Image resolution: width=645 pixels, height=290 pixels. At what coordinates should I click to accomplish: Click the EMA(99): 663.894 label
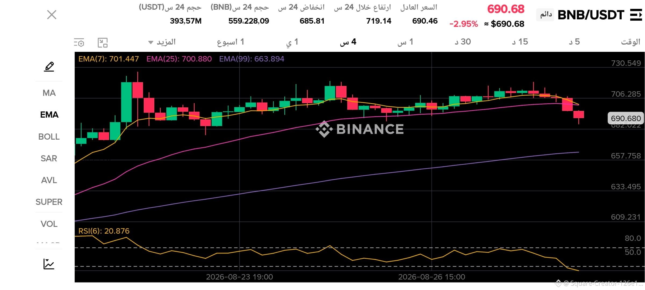click(252, 59)
